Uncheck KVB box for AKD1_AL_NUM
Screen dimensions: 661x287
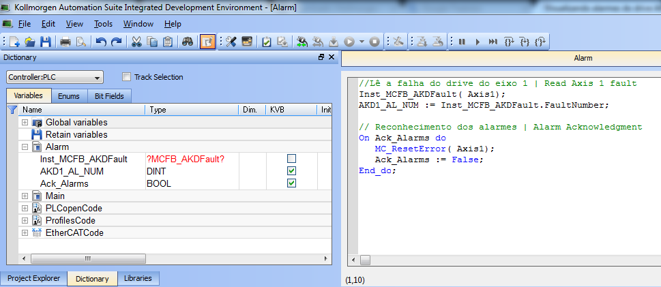tap(291, 171)
